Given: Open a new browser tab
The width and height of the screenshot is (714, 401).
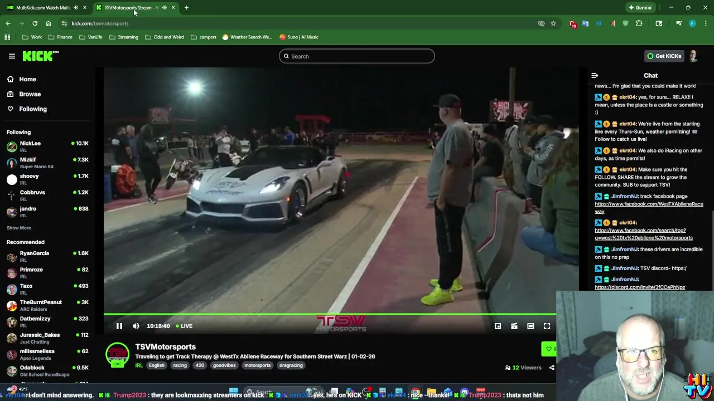Looking at the screenshot, I should click(x=186, y=8).
